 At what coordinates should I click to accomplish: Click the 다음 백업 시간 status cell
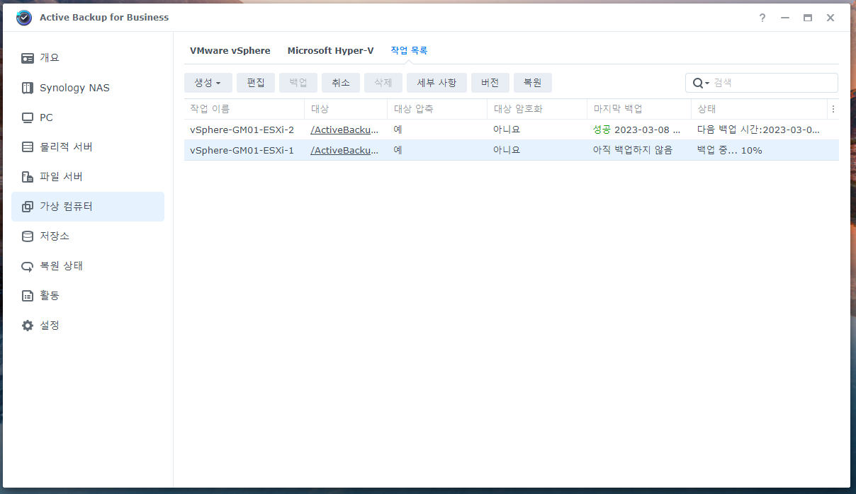(759, 130)
